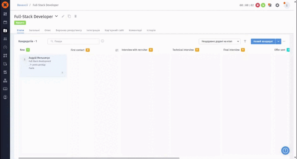The height and width of the screenshot is (159, 297).
Task: Click the First contact column settings icon
Action: pos(117,50)
